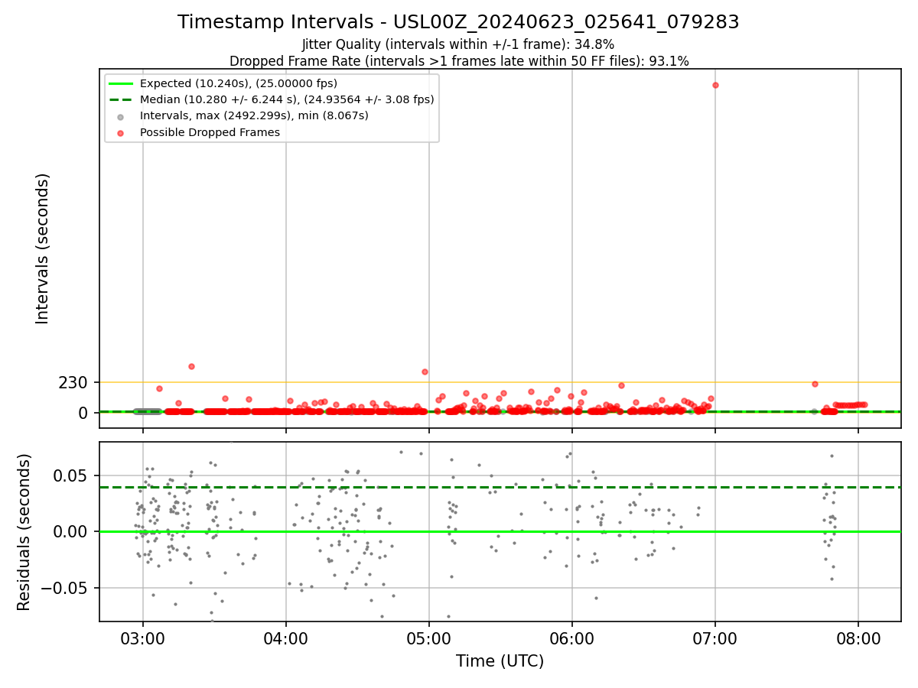Click the 05:00 time tick label
Viewport: 918px width, 688px height.
(429, 638)
